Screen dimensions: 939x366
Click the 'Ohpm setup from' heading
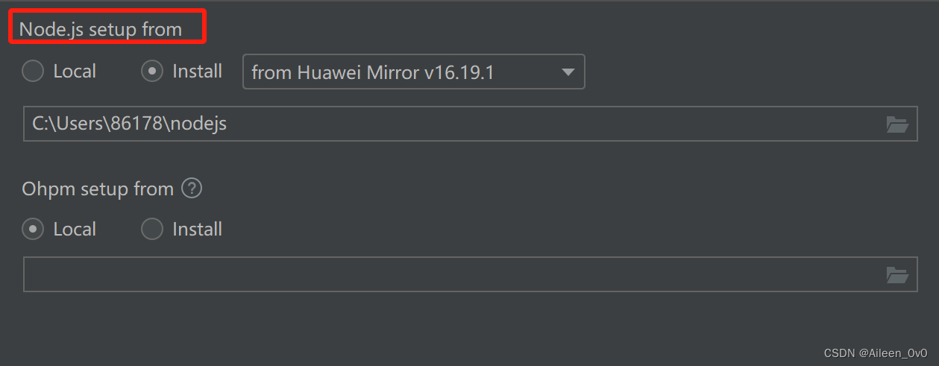98,189
